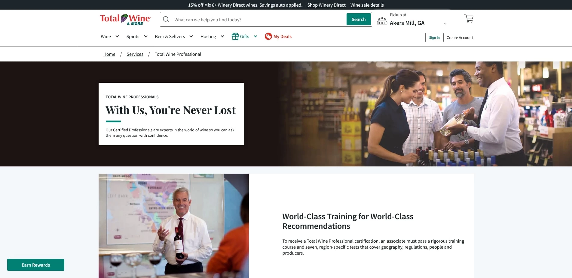Click the Gifts present box icon
The image size is (572, 278).
click(x=235, y=36)
